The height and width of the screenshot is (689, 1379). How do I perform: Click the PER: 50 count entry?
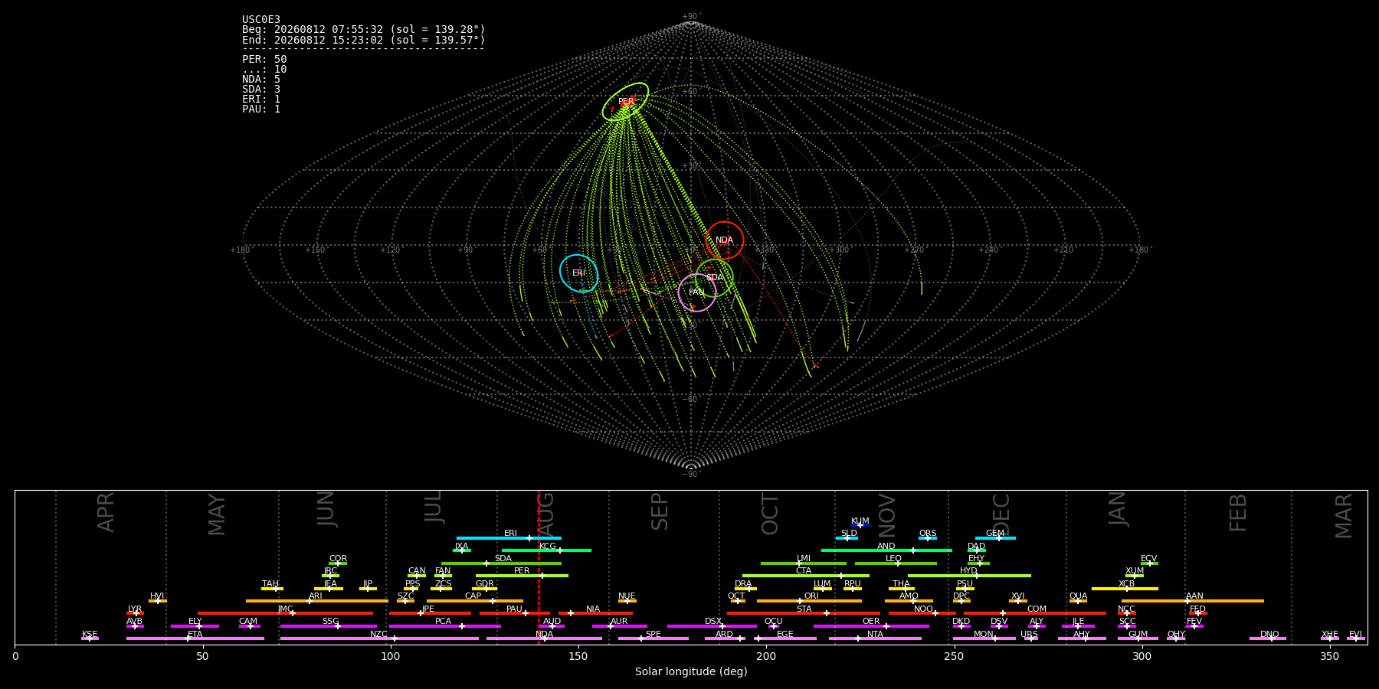click(264, 59)
